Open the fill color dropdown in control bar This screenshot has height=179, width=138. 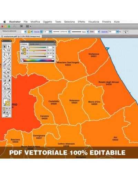(x=26, y=32)
